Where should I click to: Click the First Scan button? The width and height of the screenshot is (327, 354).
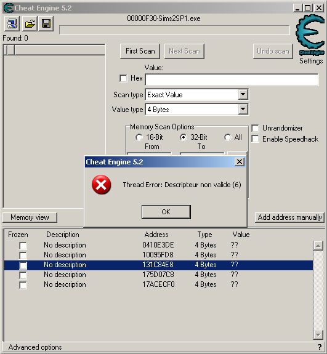click(140, 51)
